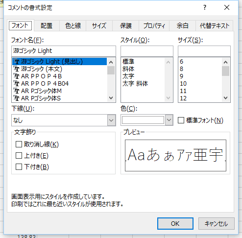
Task: Click the font color swatch box
Action: pyautogui.click(x=143, y=120)
